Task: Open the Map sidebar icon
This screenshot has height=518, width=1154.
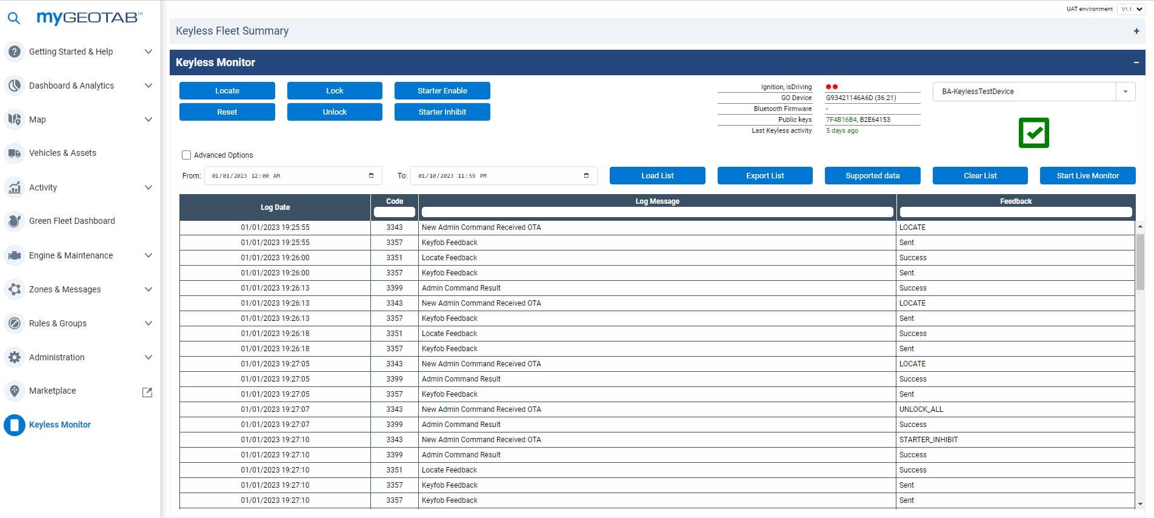Action: (x=15, y=119)
